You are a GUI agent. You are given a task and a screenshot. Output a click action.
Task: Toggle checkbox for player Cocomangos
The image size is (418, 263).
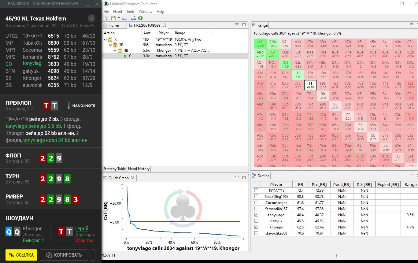[x=256, y=203]
